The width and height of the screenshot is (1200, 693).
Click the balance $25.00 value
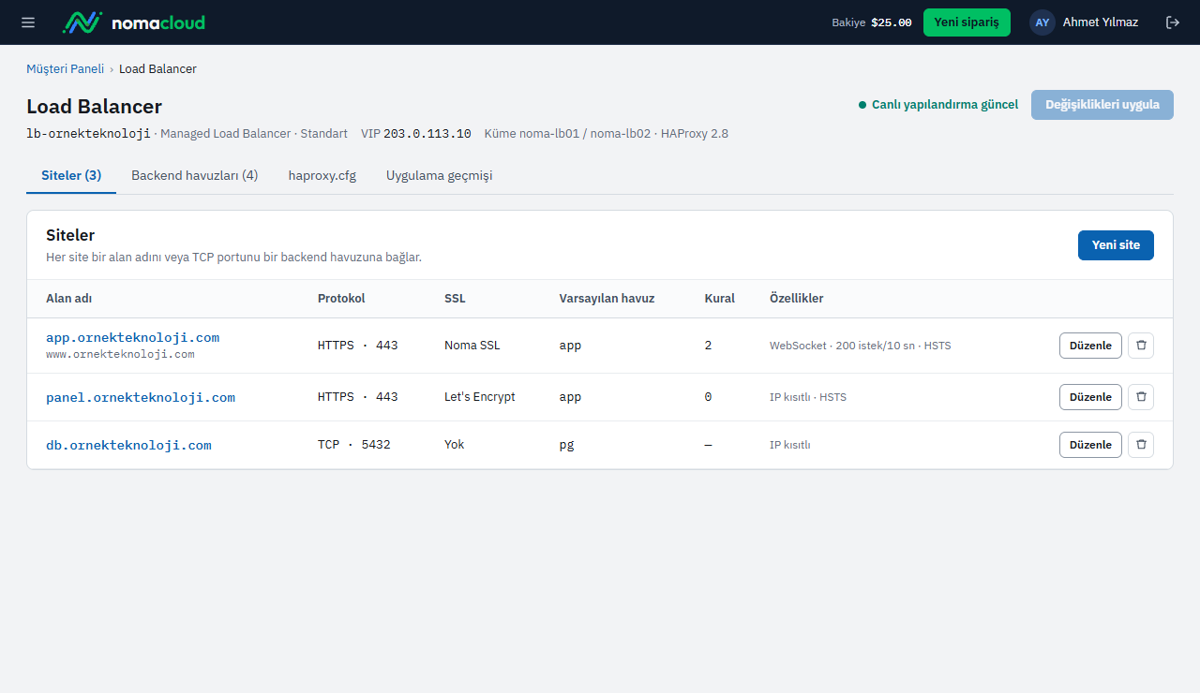[x=892, y=22]
